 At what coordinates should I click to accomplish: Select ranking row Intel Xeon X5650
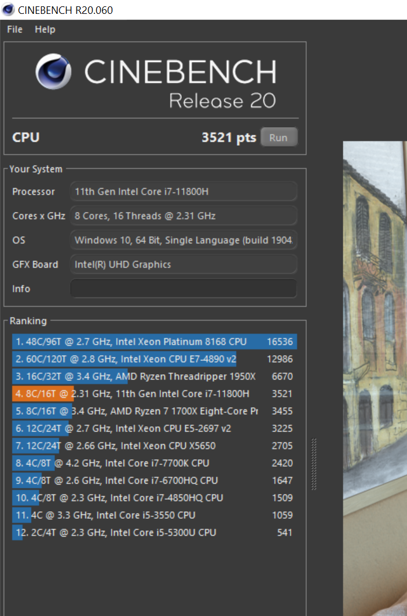pos(155,445)
